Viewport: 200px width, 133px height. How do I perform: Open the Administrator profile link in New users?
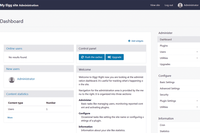[x=26, y=79]
